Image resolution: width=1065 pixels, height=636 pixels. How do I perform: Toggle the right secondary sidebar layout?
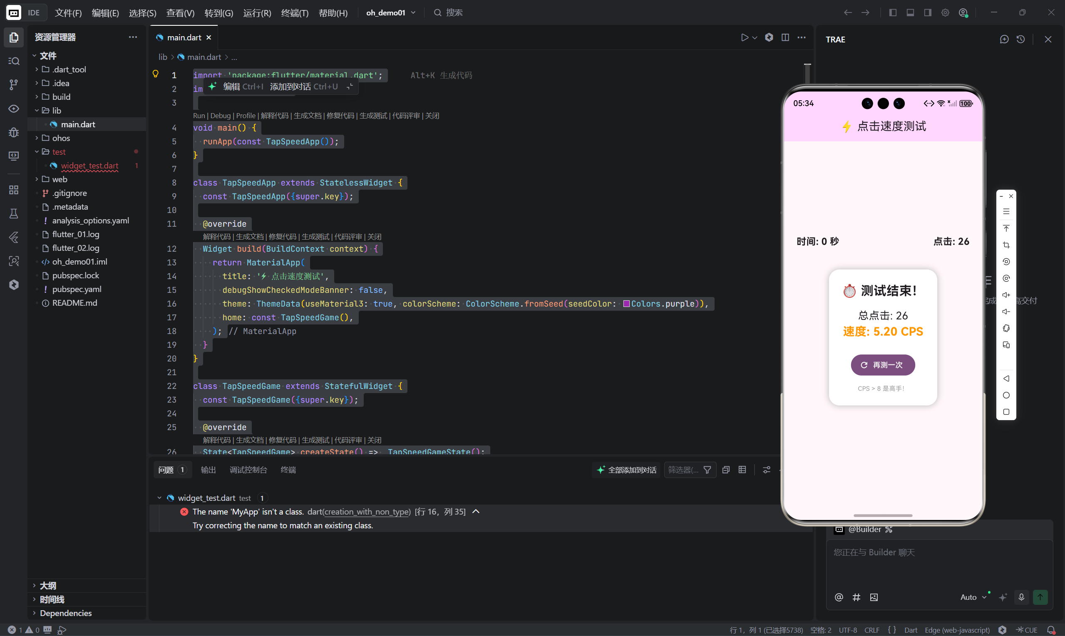[927, 13]
